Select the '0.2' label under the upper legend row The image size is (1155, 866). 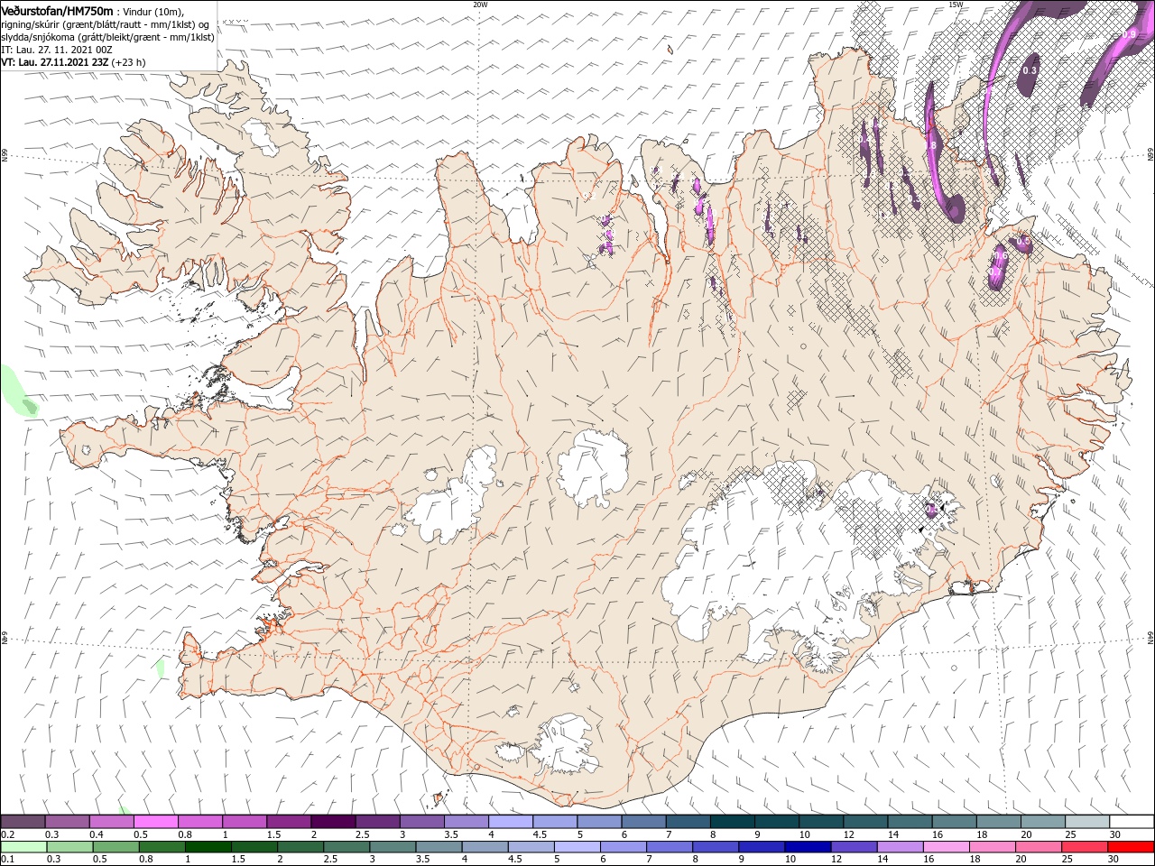coord(7,834)
